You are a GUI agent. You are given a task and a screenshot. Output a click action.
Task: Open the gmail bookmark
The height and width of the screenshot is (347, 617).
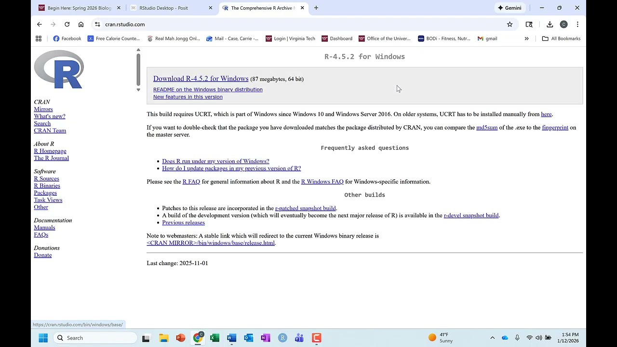point(487,39)
